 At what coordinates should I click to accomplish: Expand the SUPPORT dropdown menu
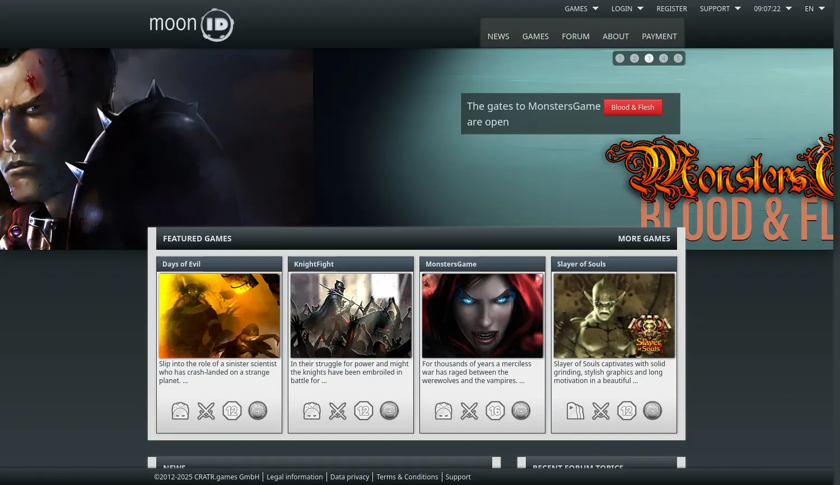click(x=720, y=8)
